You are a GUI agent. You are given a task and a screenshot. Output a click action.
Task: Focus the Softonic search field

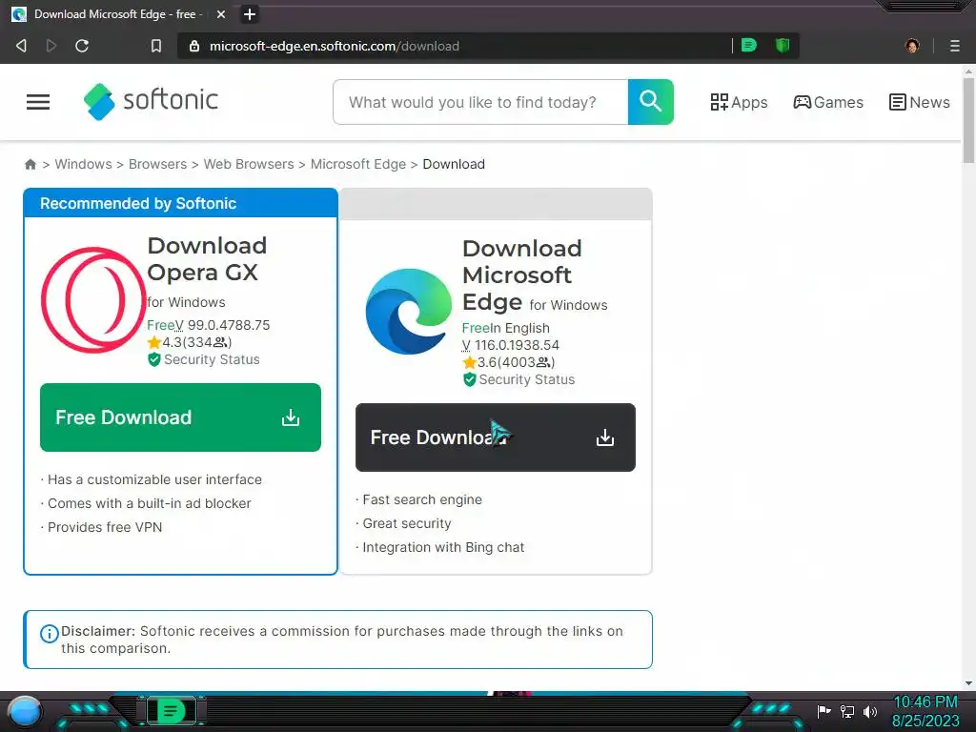click(x=480, y=102)
